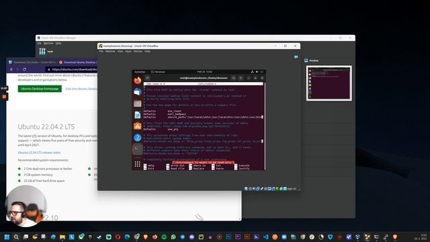
Task: Open the Help icon in the Ubuntu dock
Action: click(137, 137)
